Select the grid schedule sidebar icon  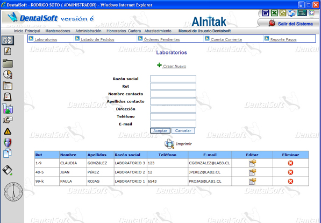[x=8, y=40]
